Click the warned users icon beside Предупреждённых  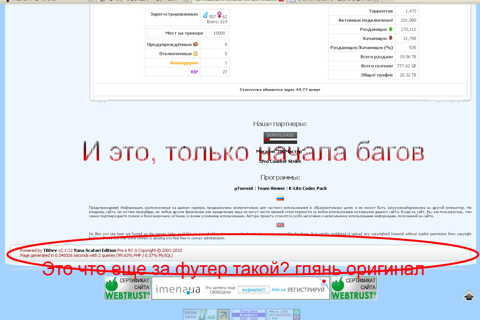195,45
